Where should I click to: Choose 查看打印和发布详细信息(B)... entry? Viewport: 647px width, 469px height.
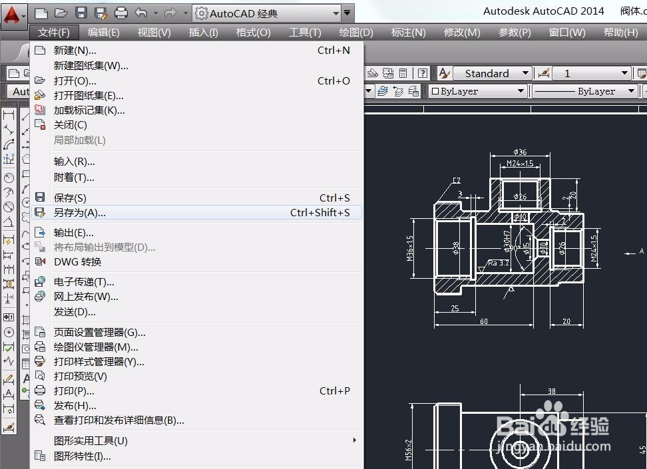(196, 420)
